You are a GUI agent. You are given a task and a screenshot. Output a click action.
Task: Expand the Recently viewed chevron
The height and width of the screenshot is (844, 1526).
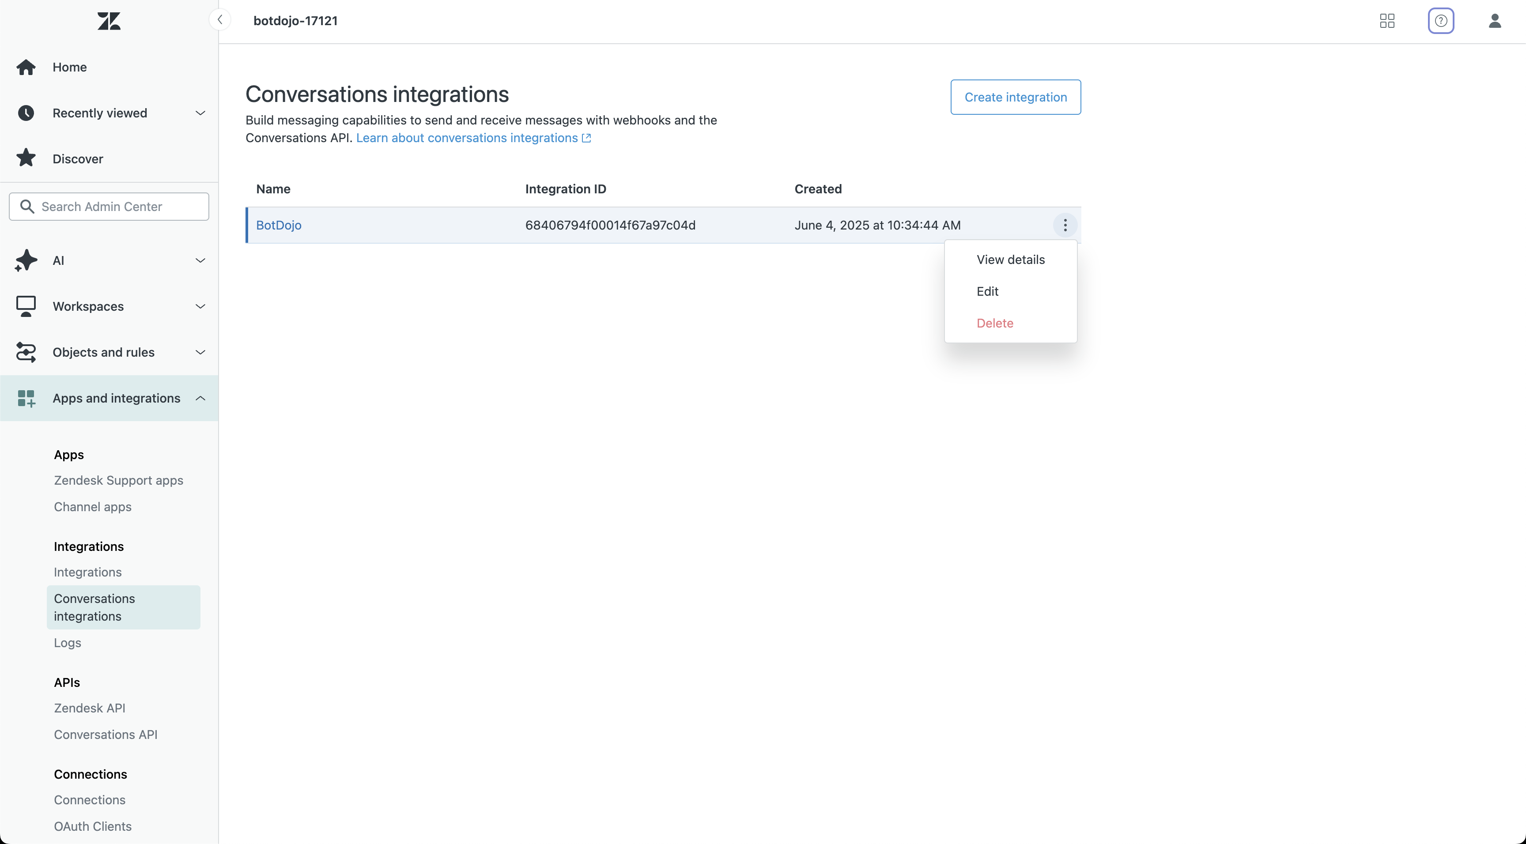pyautogui.click(x=200, y=113)
